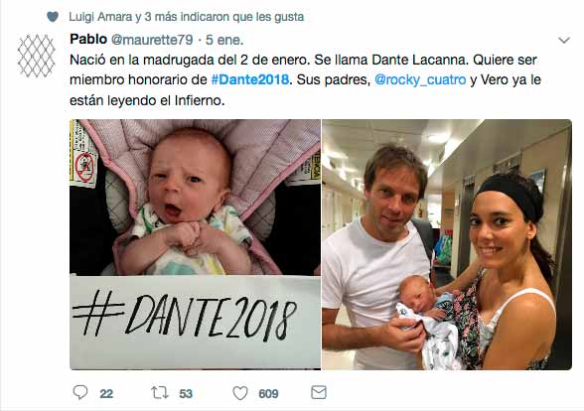Click the tweet text about Dante Lacanna
This screenshot has height=411, width=584.
point(305,80)
